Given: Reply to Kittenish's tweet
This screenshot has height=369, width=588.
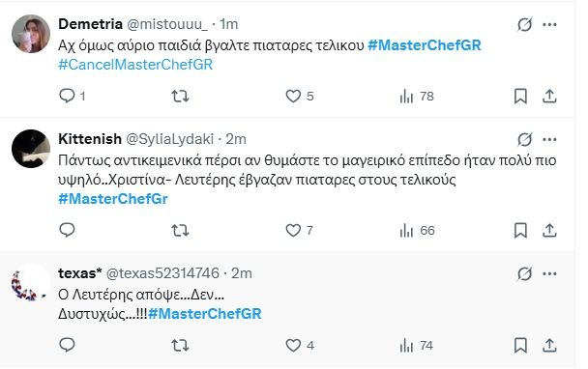Looking at the screenshot, I should pos(67,230).
